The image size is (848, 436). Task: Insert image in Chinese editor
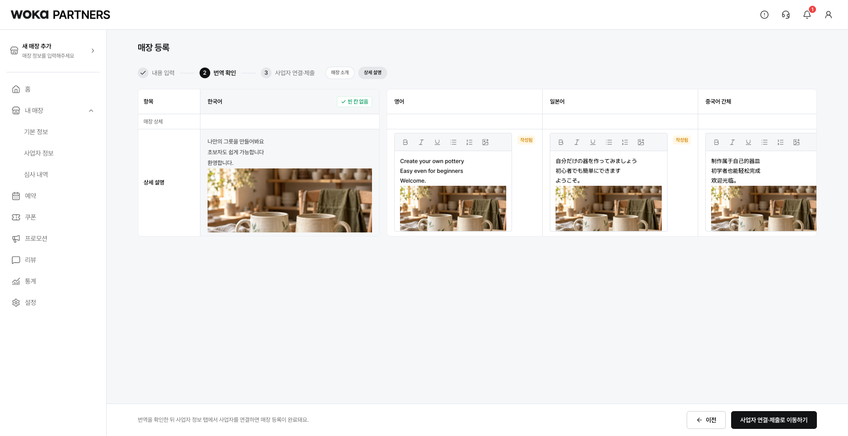[796, 142]
